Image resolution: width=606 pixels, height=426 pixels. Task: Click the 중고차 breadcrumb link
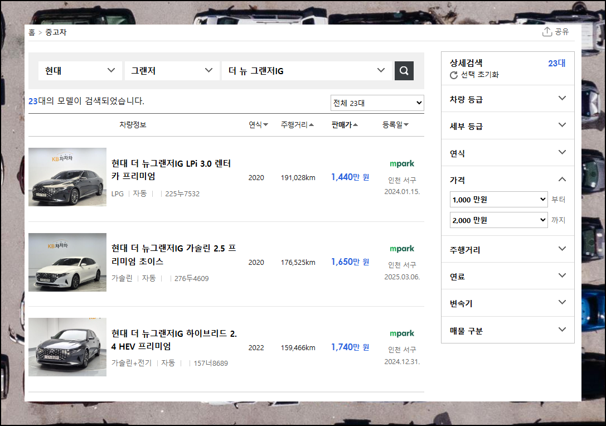56,32
